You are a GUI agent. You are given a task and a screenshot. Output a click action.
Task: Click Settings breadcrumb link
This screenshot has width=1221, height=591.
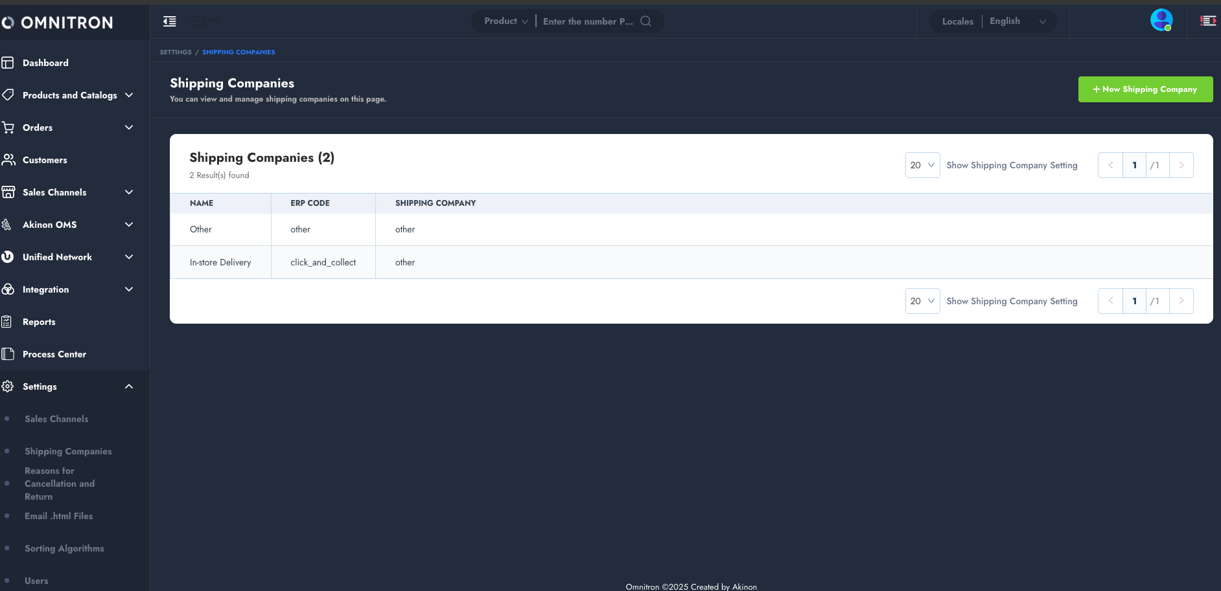click(176, 52)
